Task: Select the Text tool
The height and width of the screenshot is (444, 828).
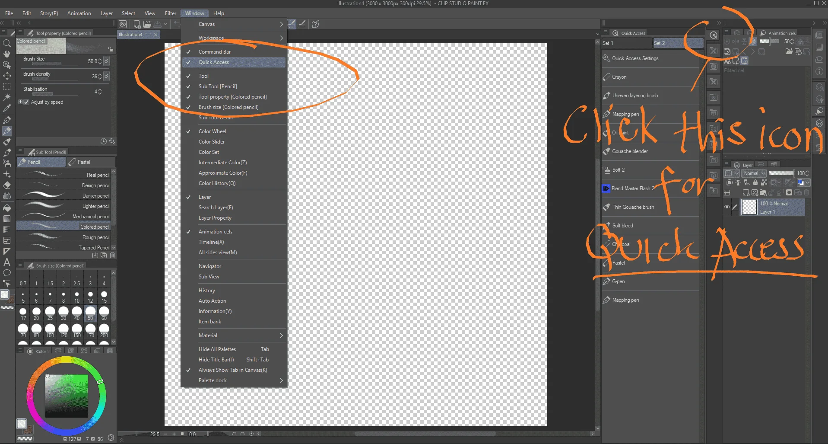Action: [x=7, y=262]
